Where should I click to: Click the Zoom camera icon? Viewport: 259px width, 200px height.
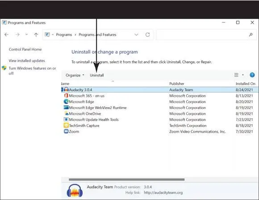(66, 131)
